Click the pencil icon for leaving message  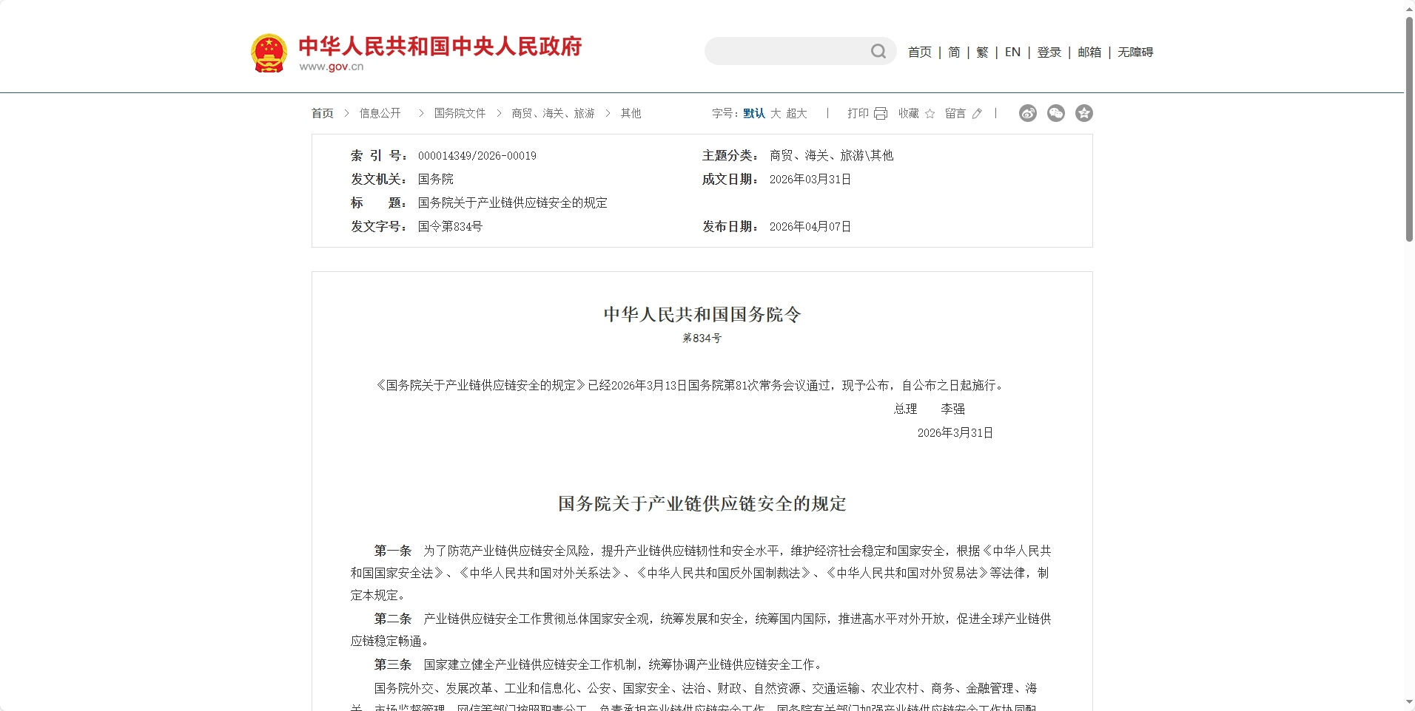(977, 114)
